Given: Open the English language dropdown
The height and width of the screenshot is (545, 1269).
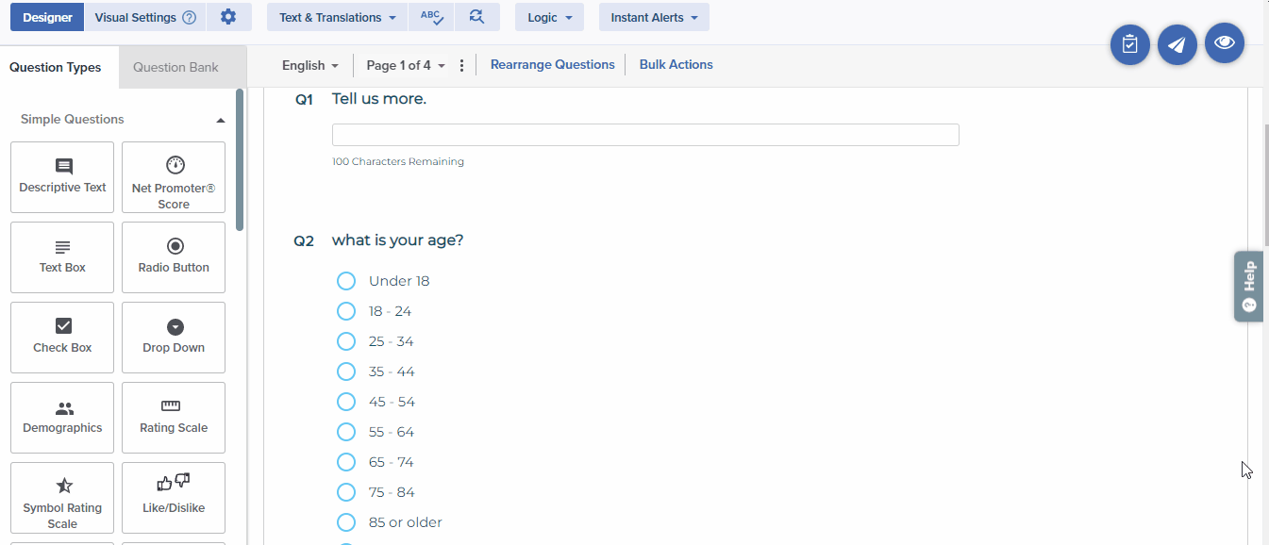Looking at the screenshot, I should [x=309, y=65].
